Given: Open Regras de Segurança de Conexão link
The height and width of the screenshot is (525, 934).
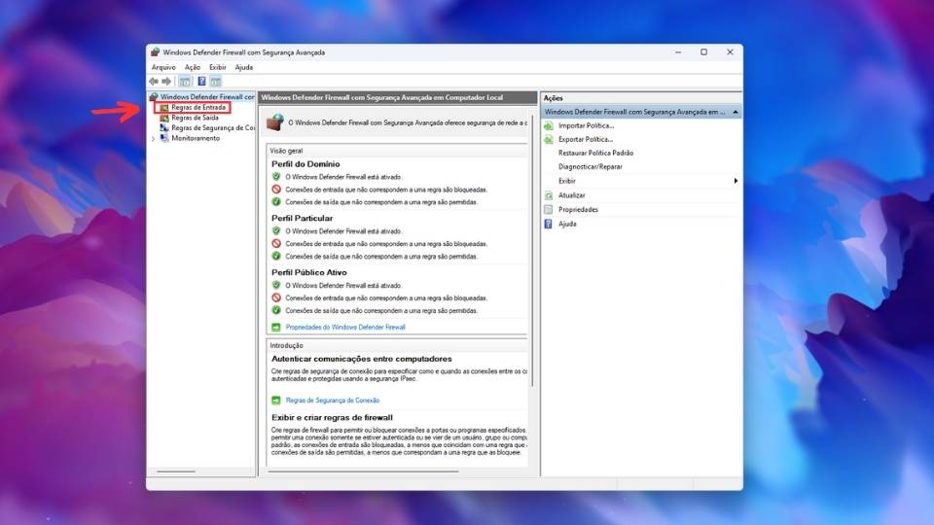Looking at the screenshot, I should click(333, 401).
